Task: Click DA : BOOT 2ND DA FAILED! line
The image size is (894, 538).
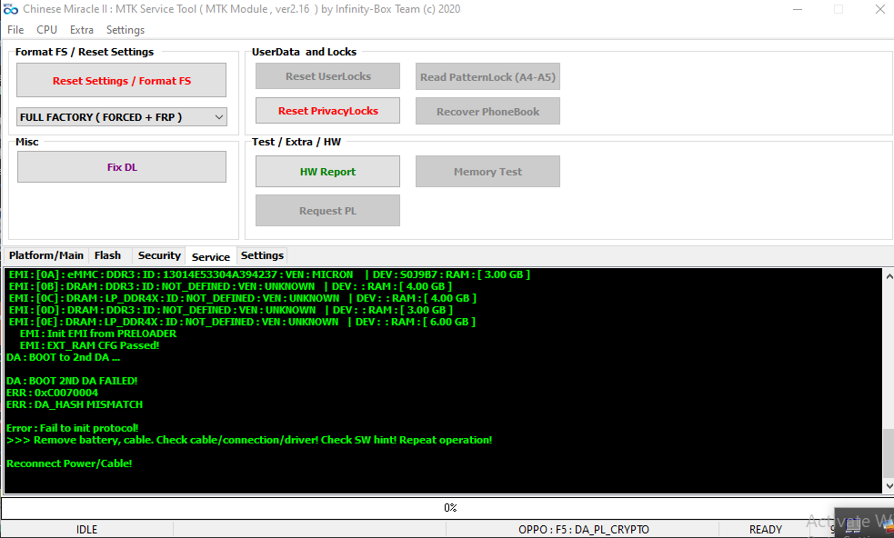Action: tap(72, 381)
